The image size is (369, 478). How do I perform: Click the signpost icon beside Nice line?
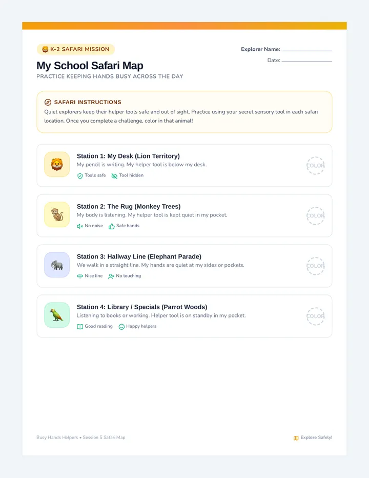tap(80, 276)
